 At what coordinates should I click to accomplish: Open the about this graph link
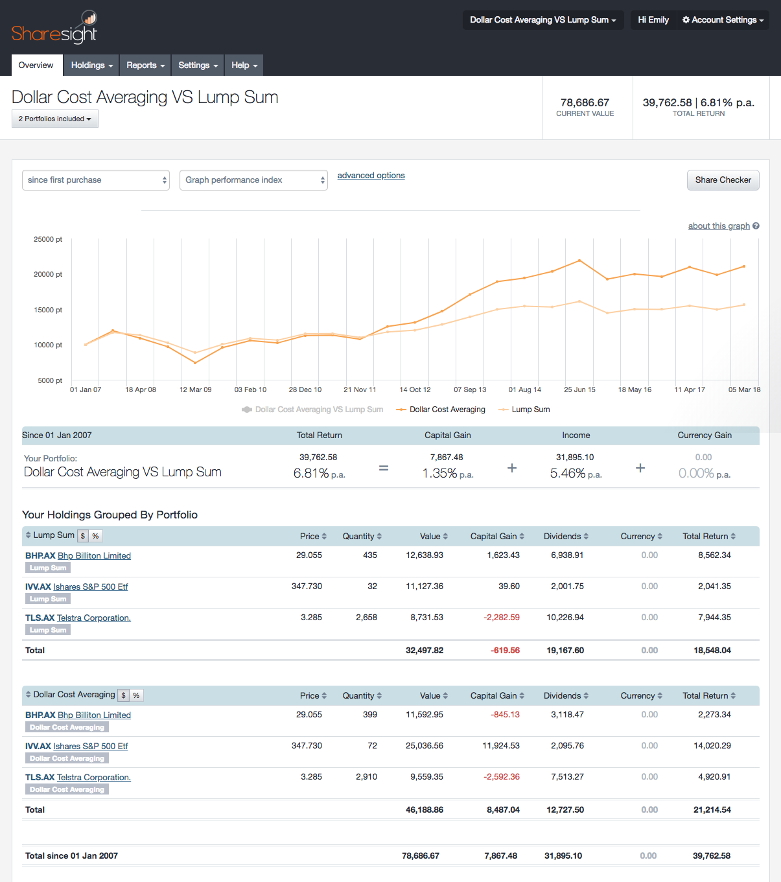tap(719, 226)
